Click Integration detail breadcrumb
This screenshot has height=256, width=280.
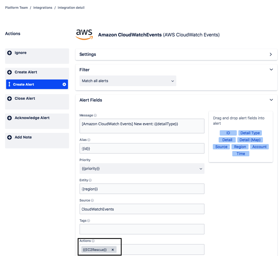[71, 8]
